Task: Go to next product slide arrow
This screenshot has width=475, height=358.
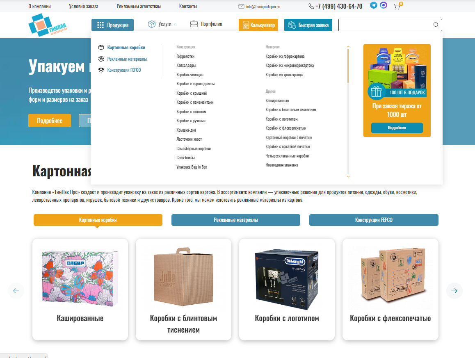Action: tap(454, 291)
